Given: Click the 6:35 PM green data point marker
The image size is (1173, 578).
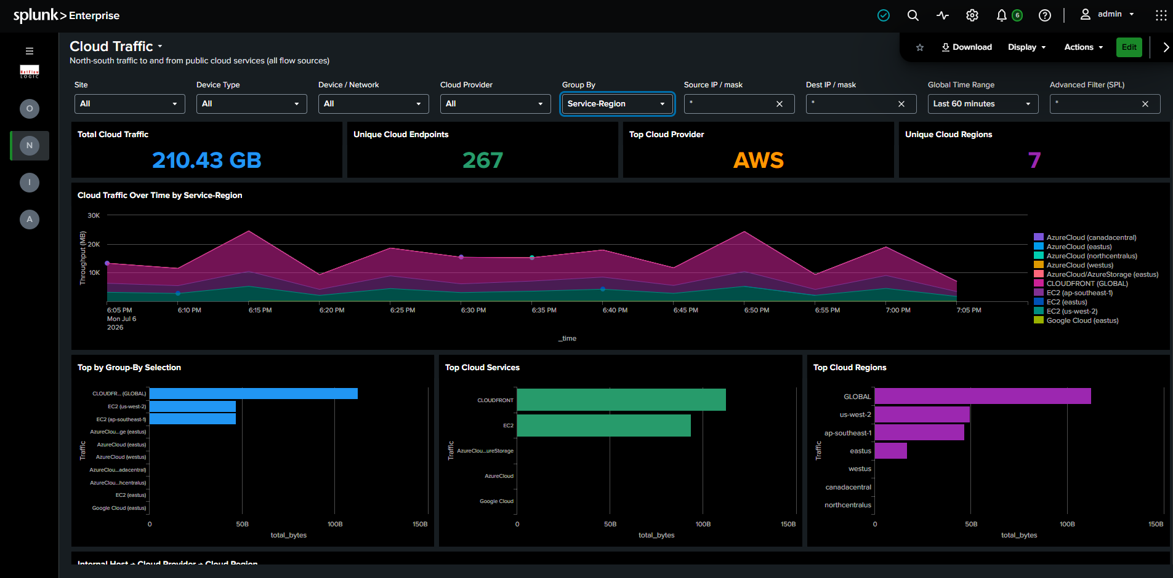Looking at the screenshot, I should point(532,258).
